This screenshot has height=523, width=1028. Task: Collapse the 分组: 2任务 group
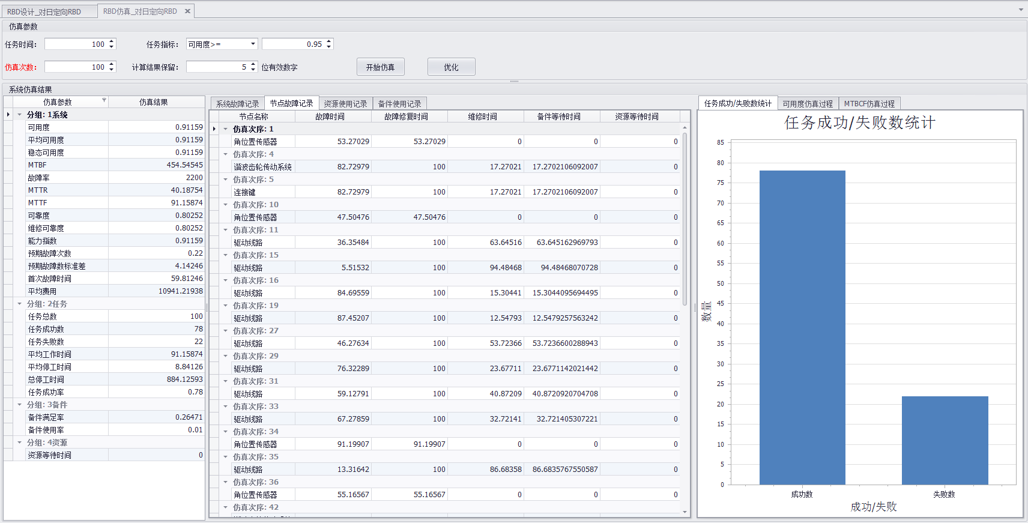(x=20, y=304)
